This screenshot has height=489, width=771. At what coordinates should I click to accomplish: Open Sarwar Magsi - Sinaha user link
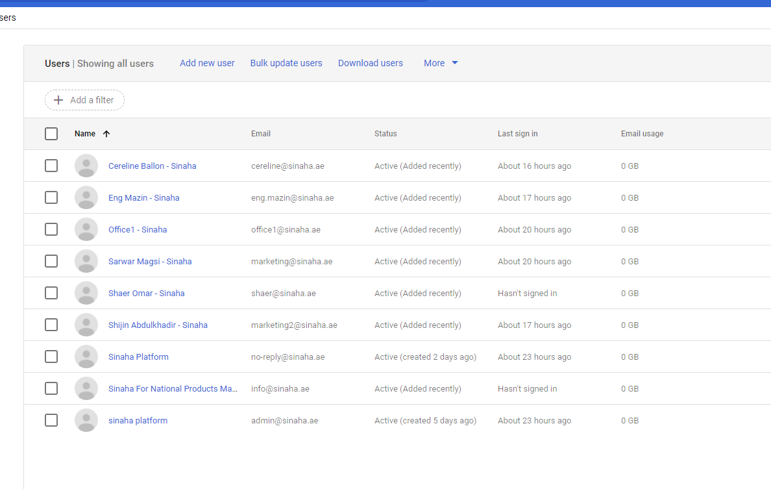[x=150, y=261]
